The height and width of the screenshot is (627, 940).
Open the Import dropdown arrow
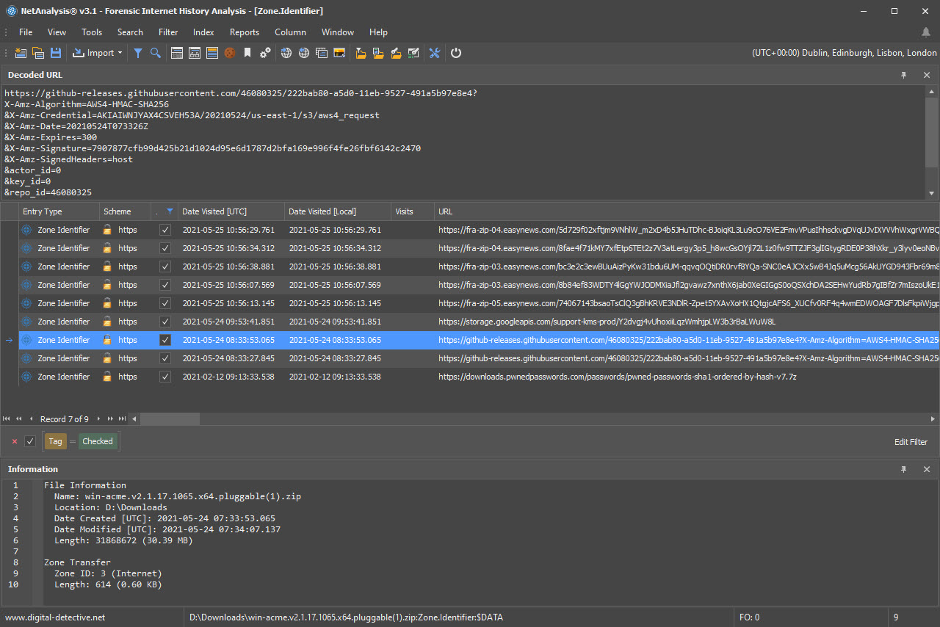[x=120, y=53]
